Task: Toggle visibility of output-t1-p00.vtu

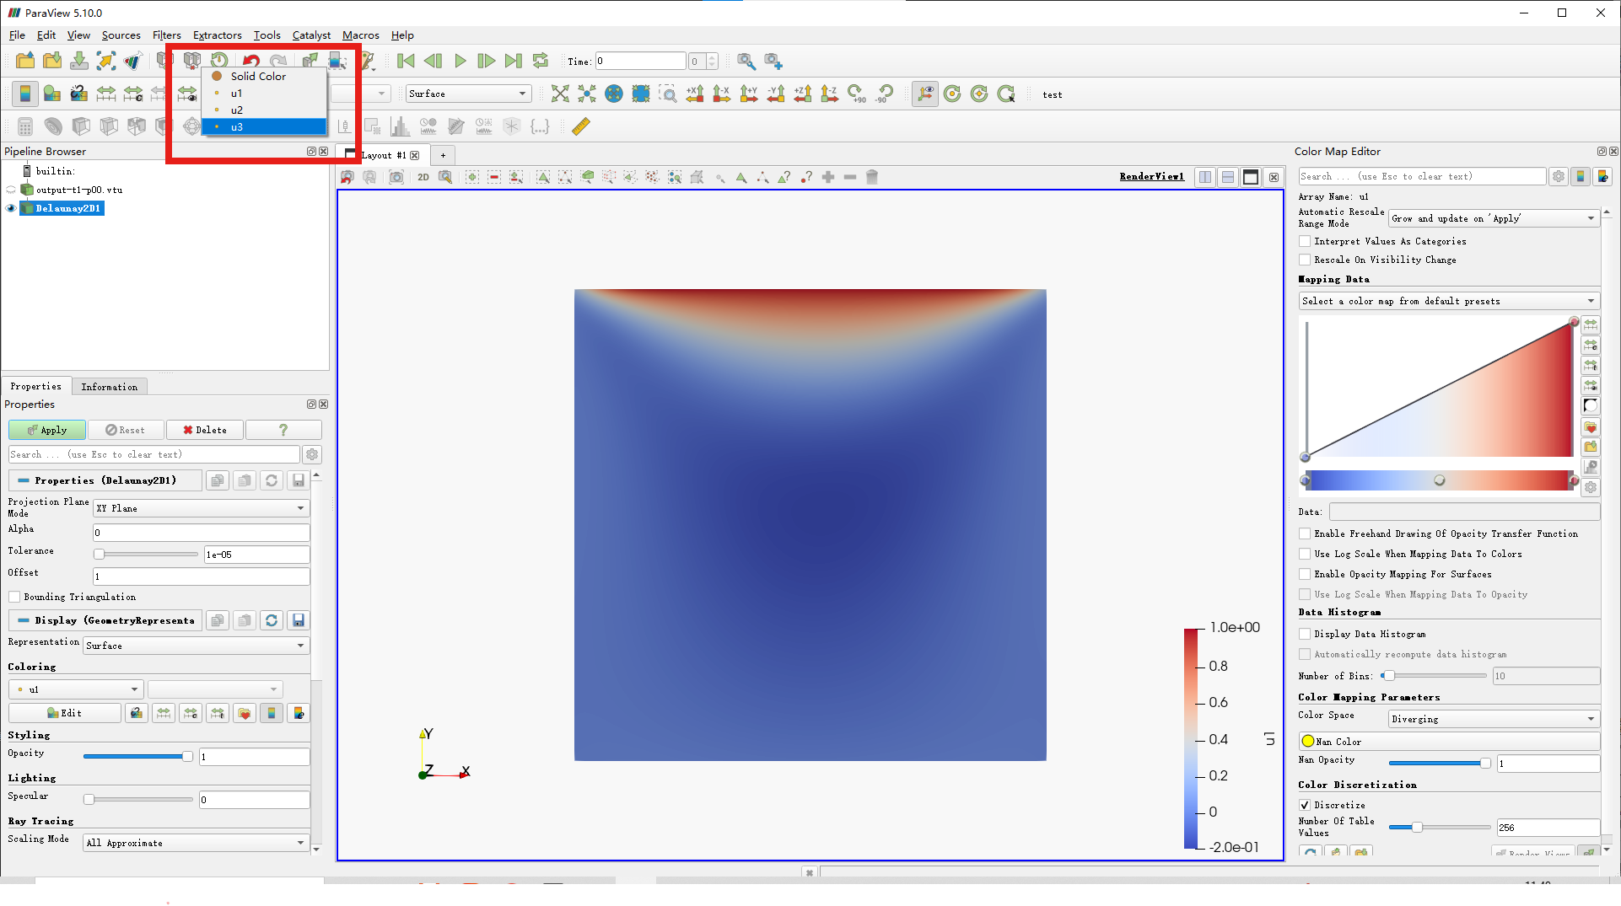Action: (11, 190)
